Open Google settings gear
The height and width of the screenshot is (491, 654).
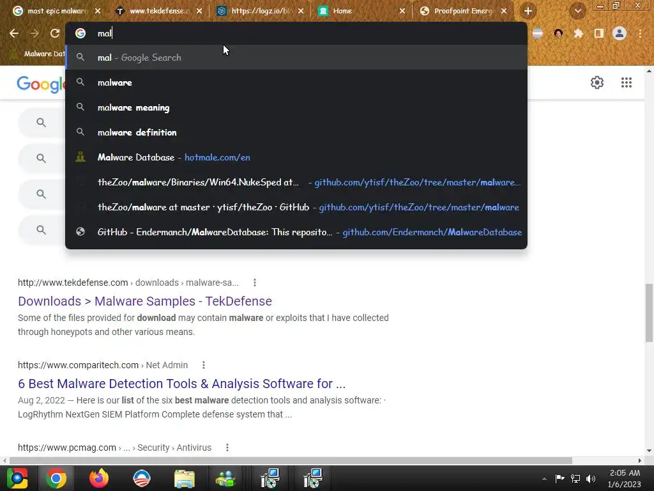597,82
